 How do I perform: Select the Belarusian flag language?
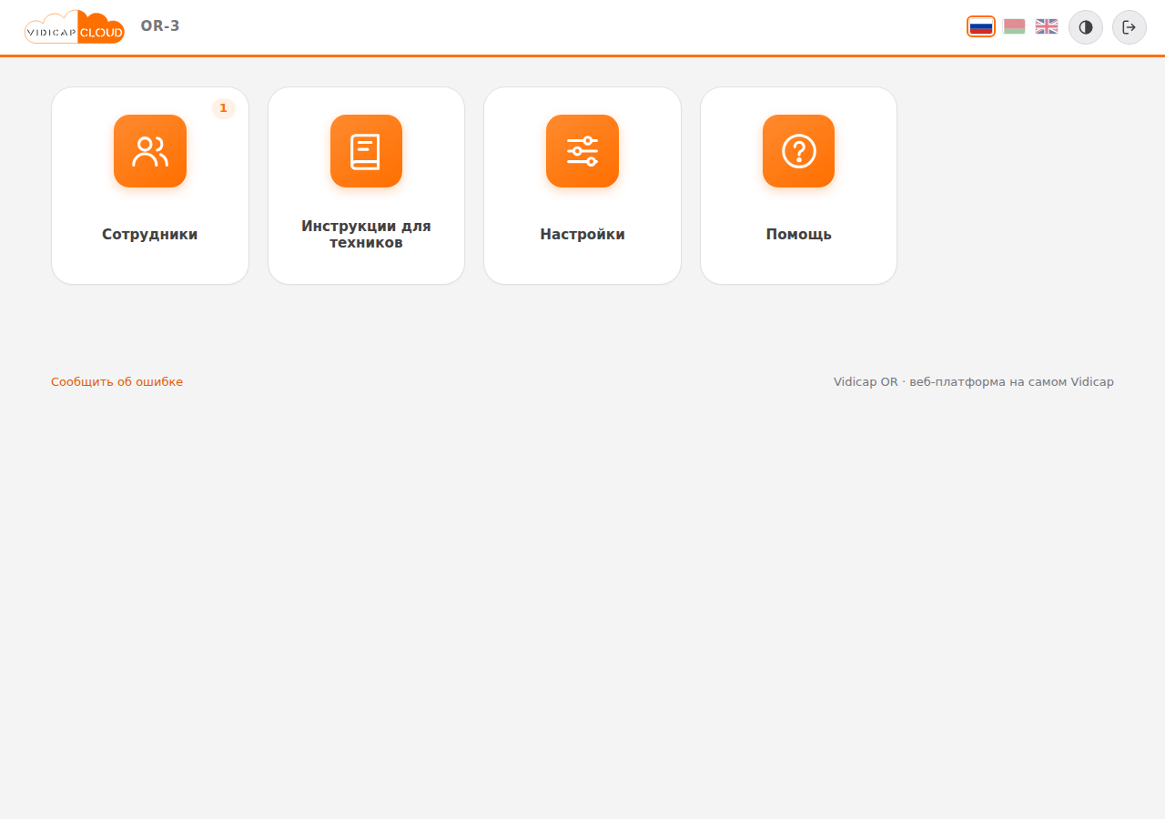[x=1014, y=26]
